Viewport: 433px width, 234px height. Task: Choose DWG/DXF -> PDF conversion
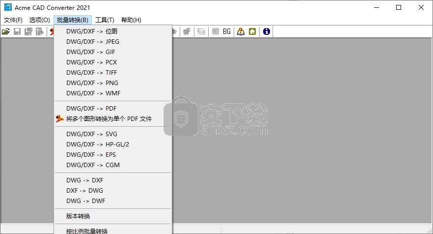[113, 109]
